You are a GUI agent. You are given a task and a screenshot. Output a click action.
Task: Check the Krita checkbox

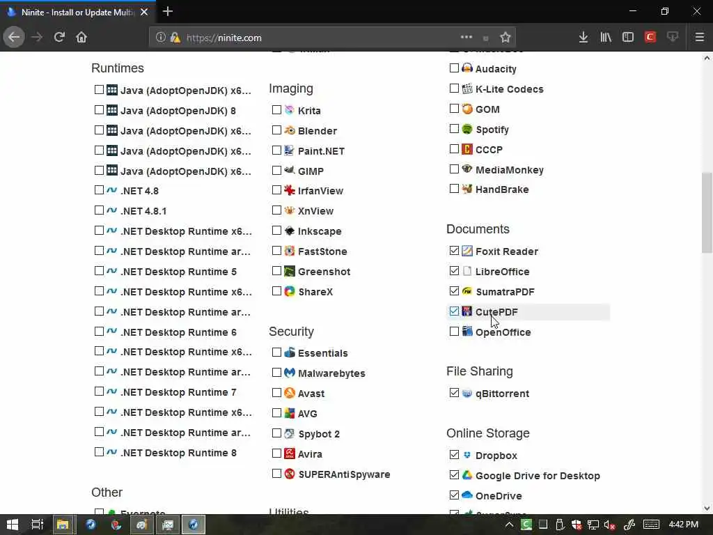[276, 109]
